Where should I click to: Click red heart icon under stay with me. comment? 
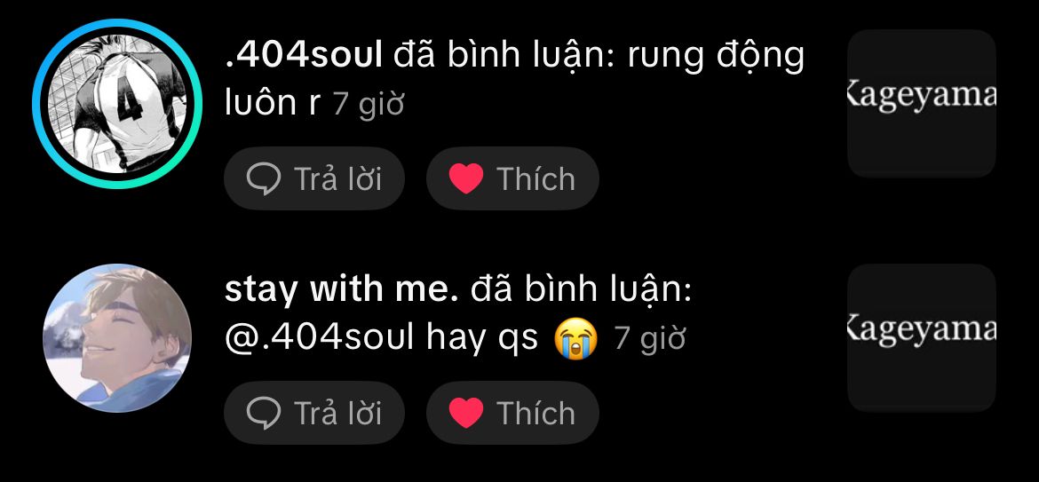tap(466, 413)
